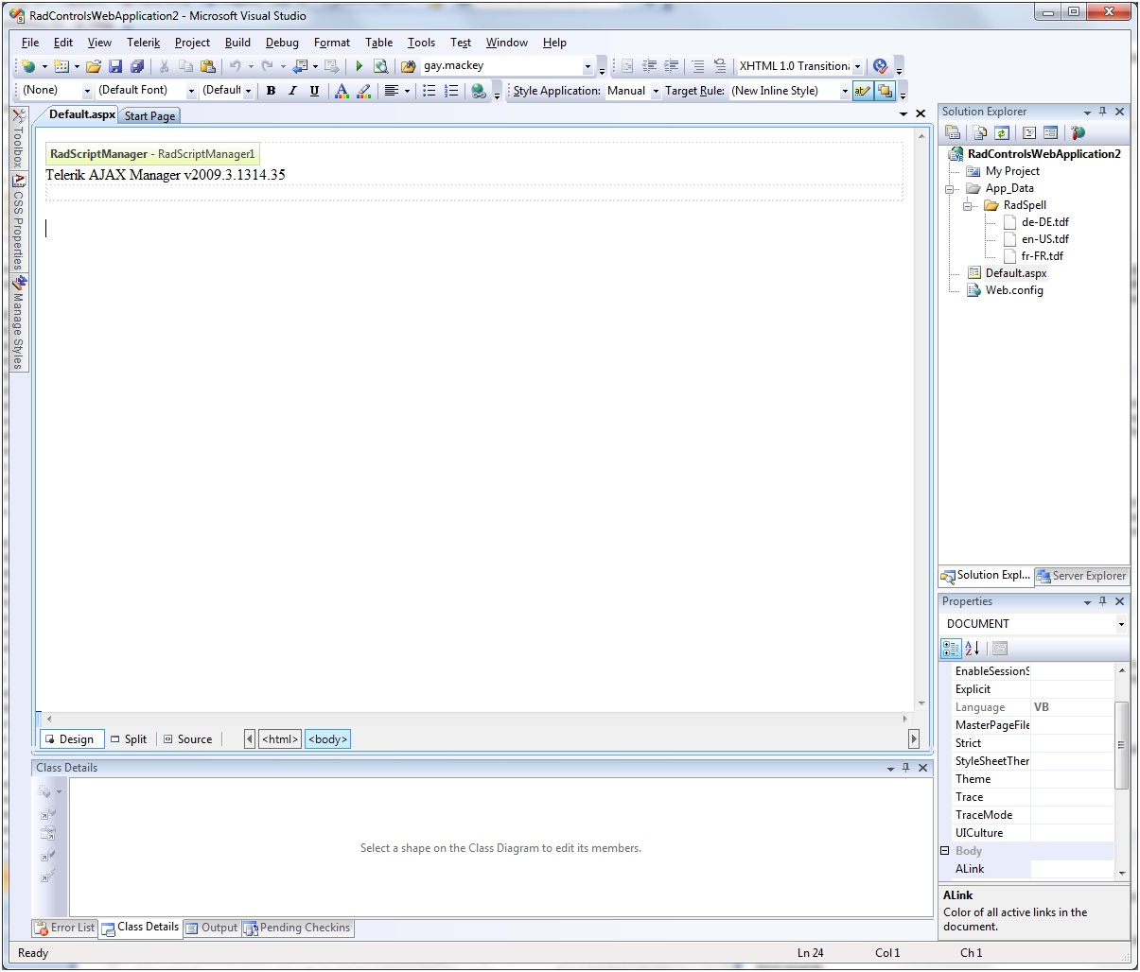Image resolution: width=1140 pixels, height=972 pixels.
Task: Switch to the Start Page tab
Action: [x=149, y=116]
